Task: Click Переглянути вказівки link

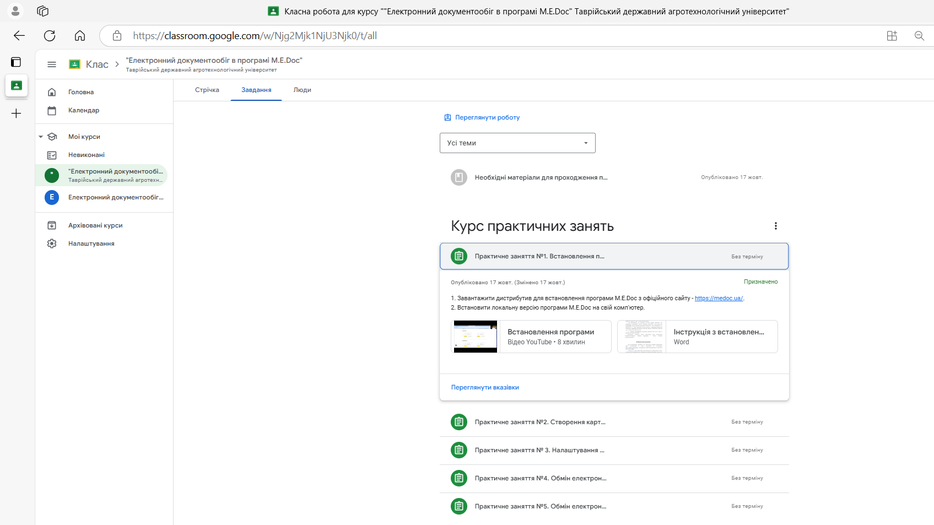Action: coord(485,387)
